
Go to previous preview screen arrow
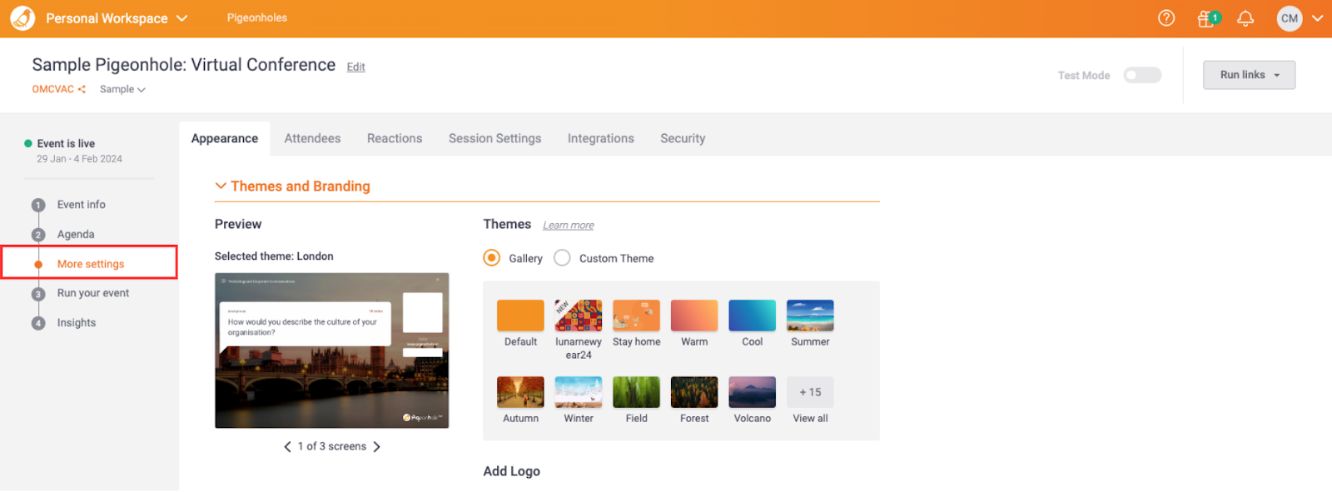287,447
